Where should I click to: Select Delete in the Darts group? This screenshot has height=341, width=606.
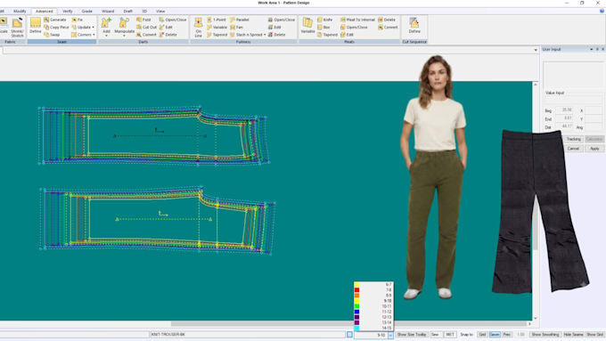tap(168, 35)
